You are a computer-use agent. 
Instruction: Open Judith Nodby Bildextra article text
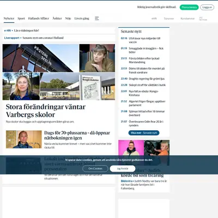pos(144,185)
